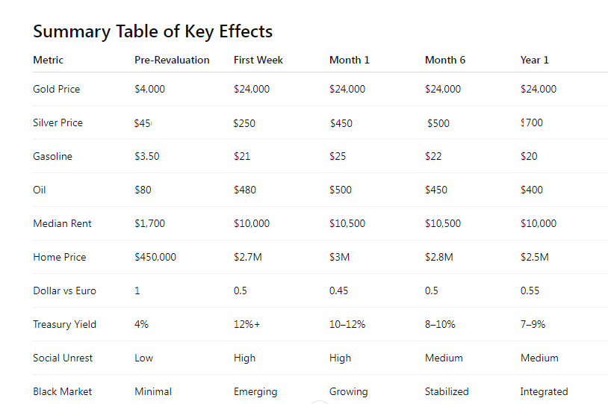Select the Dollar vs Euro row label
The height and width of the screenshot is (404, 608).
(64, 290)
